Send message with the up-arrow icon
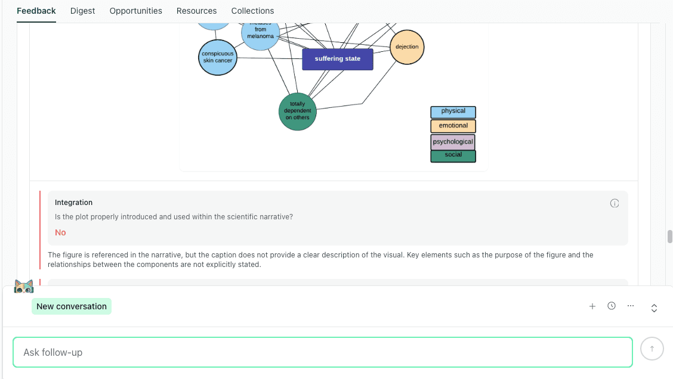The height and width of the screenshot is (379, 673). tap(652, 349)
